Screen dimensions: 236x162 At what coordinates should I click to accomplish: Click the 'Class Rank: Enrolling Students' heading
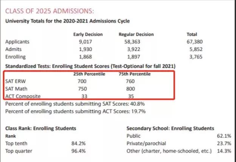pos(40,128)
